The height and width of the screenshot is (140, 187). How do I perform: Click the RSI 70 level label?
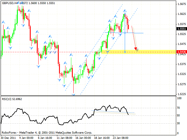178,108
